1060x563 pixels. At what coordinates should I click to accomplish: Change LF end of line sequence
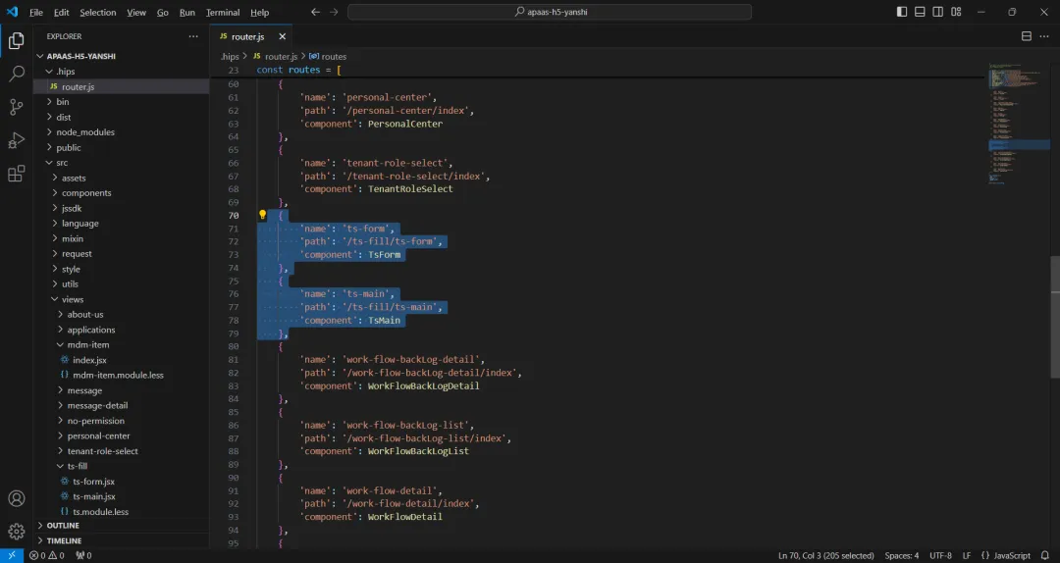click(967, 555)
